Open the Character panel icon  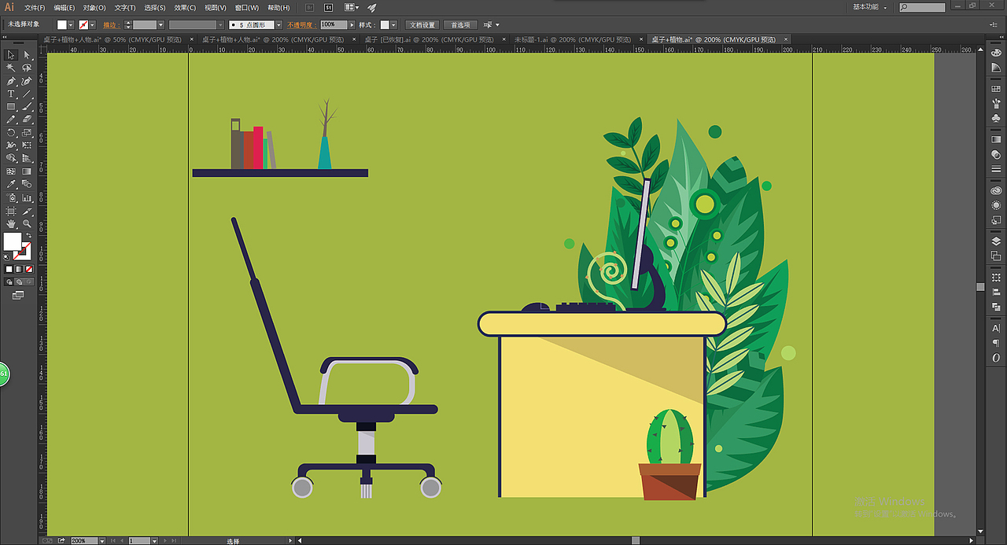pos(996,328)
